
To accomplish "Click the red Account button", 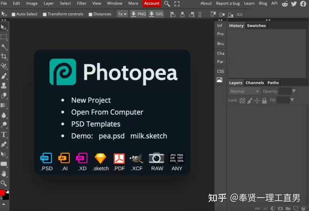I will coord(152,3).
